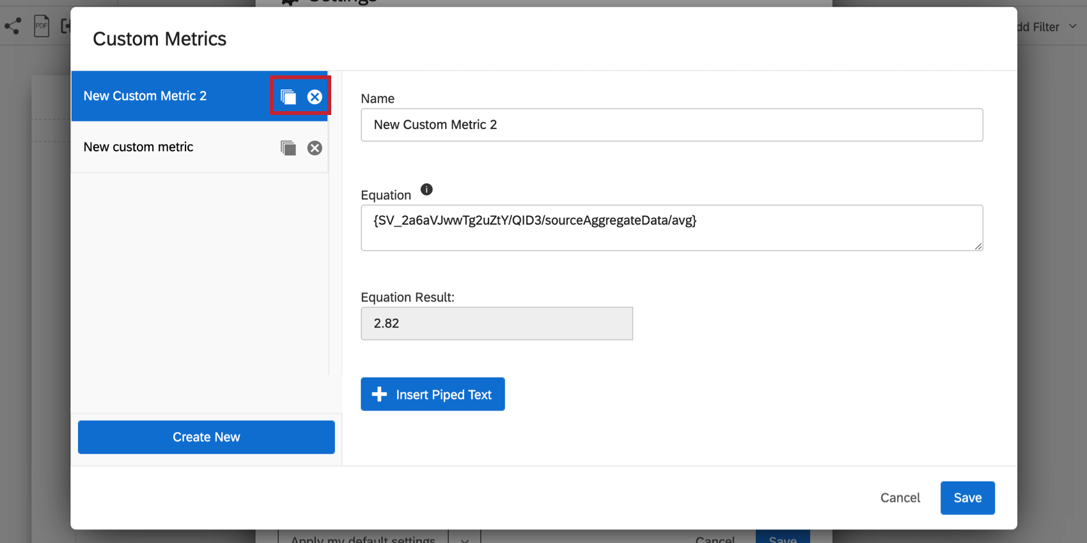Image resolution: width=1087 pixels, height=543 pixels.
Task: Select New custom metric list item
Action: (199, 147)
